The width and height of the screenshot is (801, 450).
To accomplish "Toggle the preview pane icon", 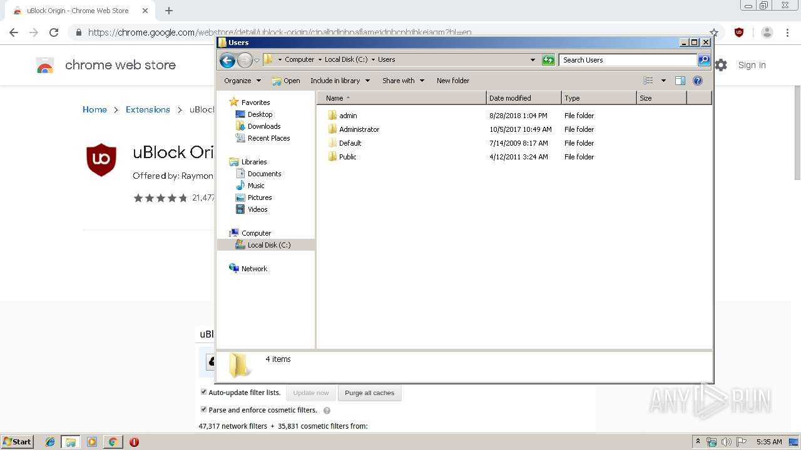I will [x=680, y=81].
